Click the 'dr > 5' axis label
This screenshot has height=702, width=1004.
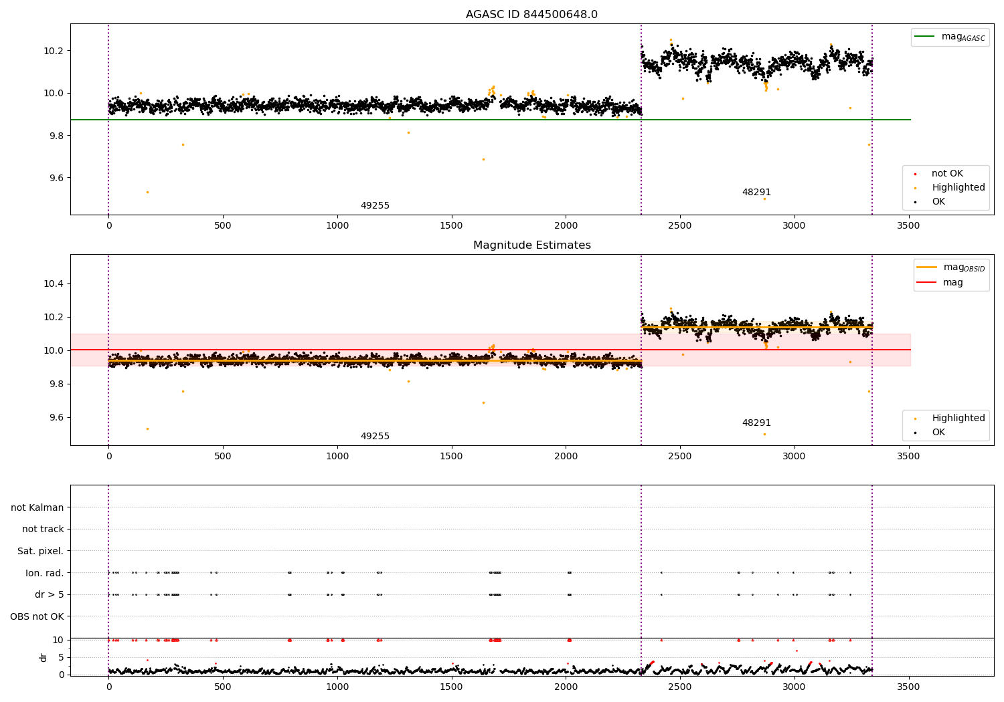(x=50, y=594)
